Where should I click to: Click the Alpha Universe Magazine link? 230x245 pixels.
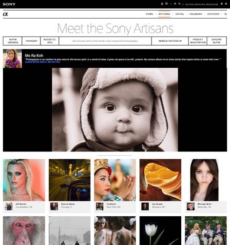pos(202,4)
